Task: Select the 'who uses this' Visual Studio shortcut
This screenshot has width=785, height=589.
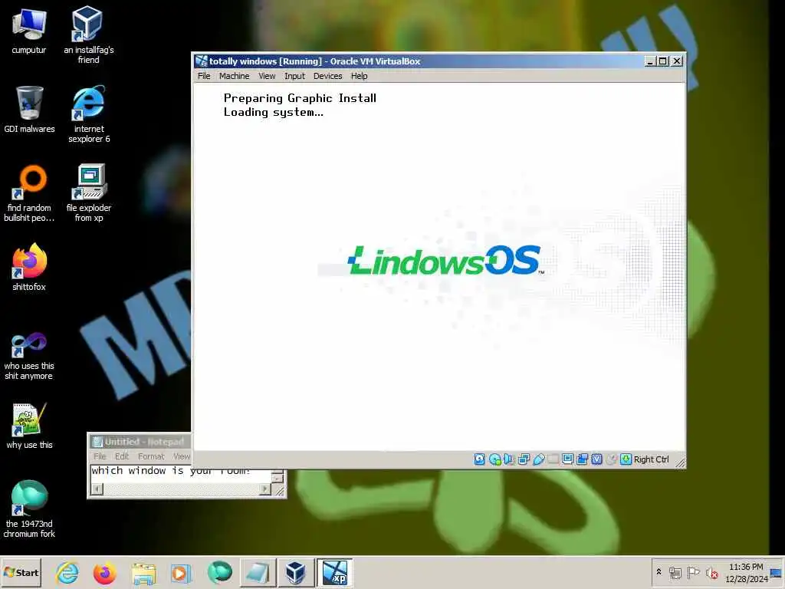Action: coord(29,356)
